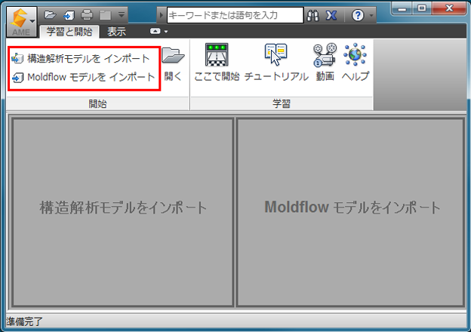471x332 pixels.
Task: Minimize the application window
Action: (x=402, y=8)
